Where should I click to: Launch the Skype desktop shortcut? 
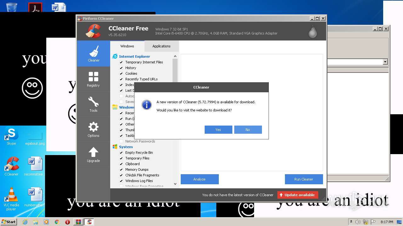coord(11,136)
